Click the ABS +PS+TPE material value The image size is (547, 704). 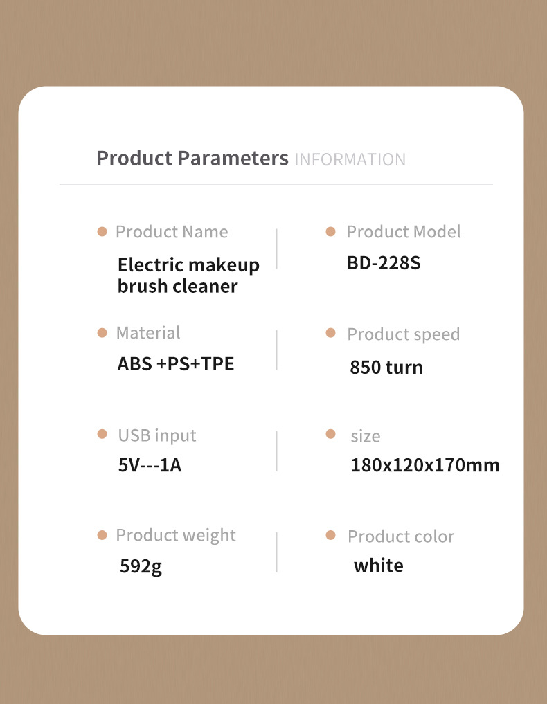coord(176,363)
